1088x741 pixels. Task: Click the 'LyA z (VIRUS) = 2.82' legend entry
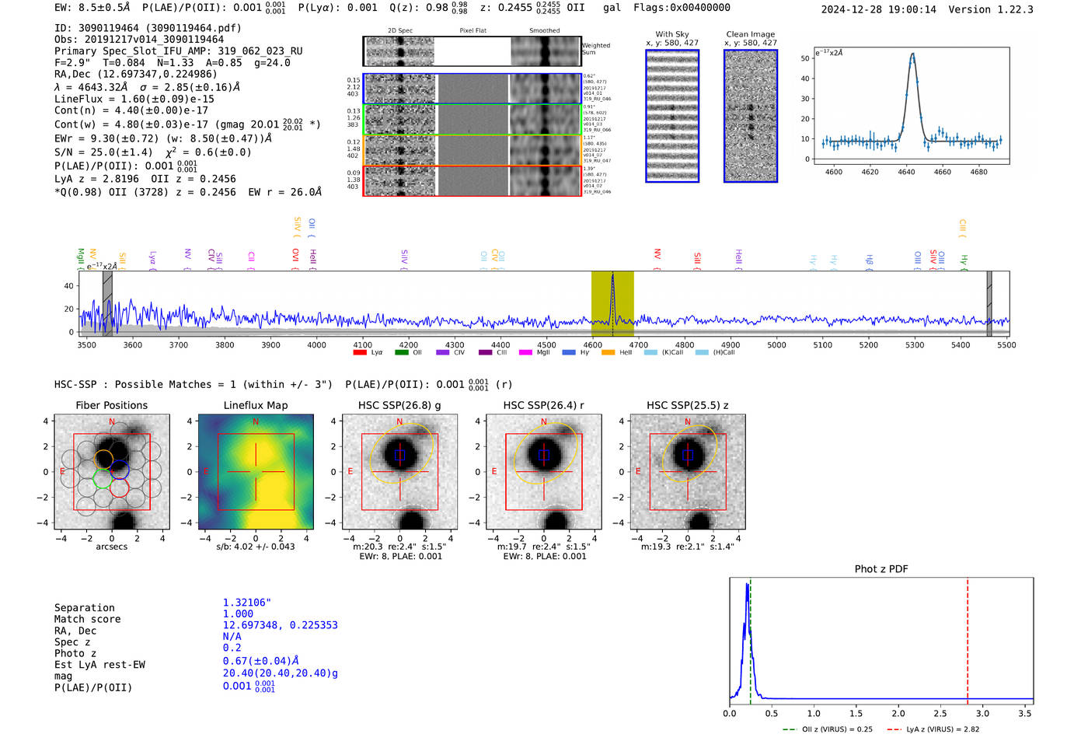(933, 729)
